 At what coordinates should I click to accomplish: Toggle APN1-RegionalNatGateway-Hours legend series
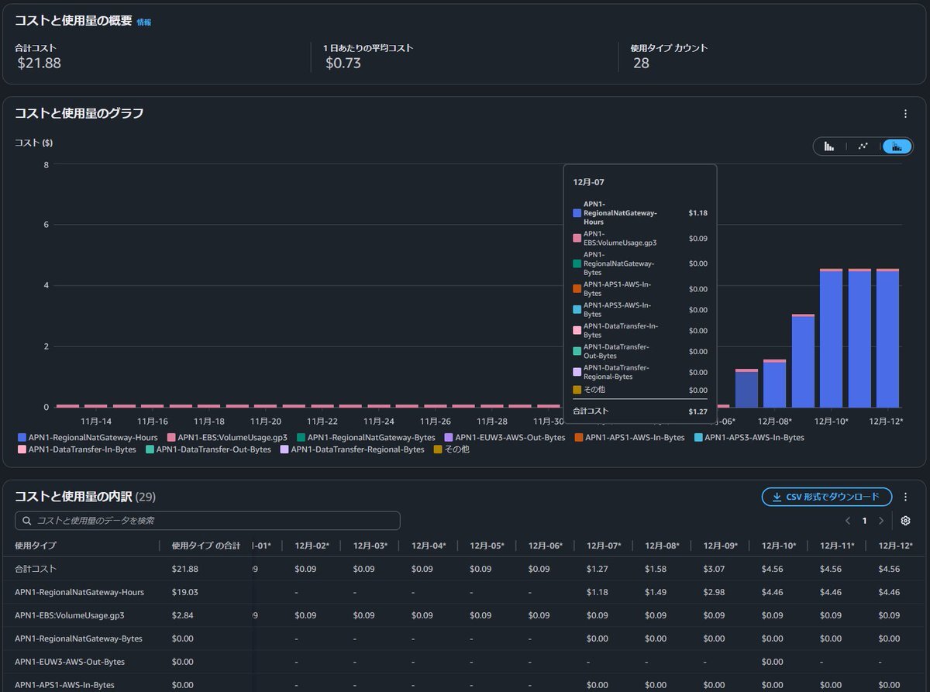click(88, 438)
